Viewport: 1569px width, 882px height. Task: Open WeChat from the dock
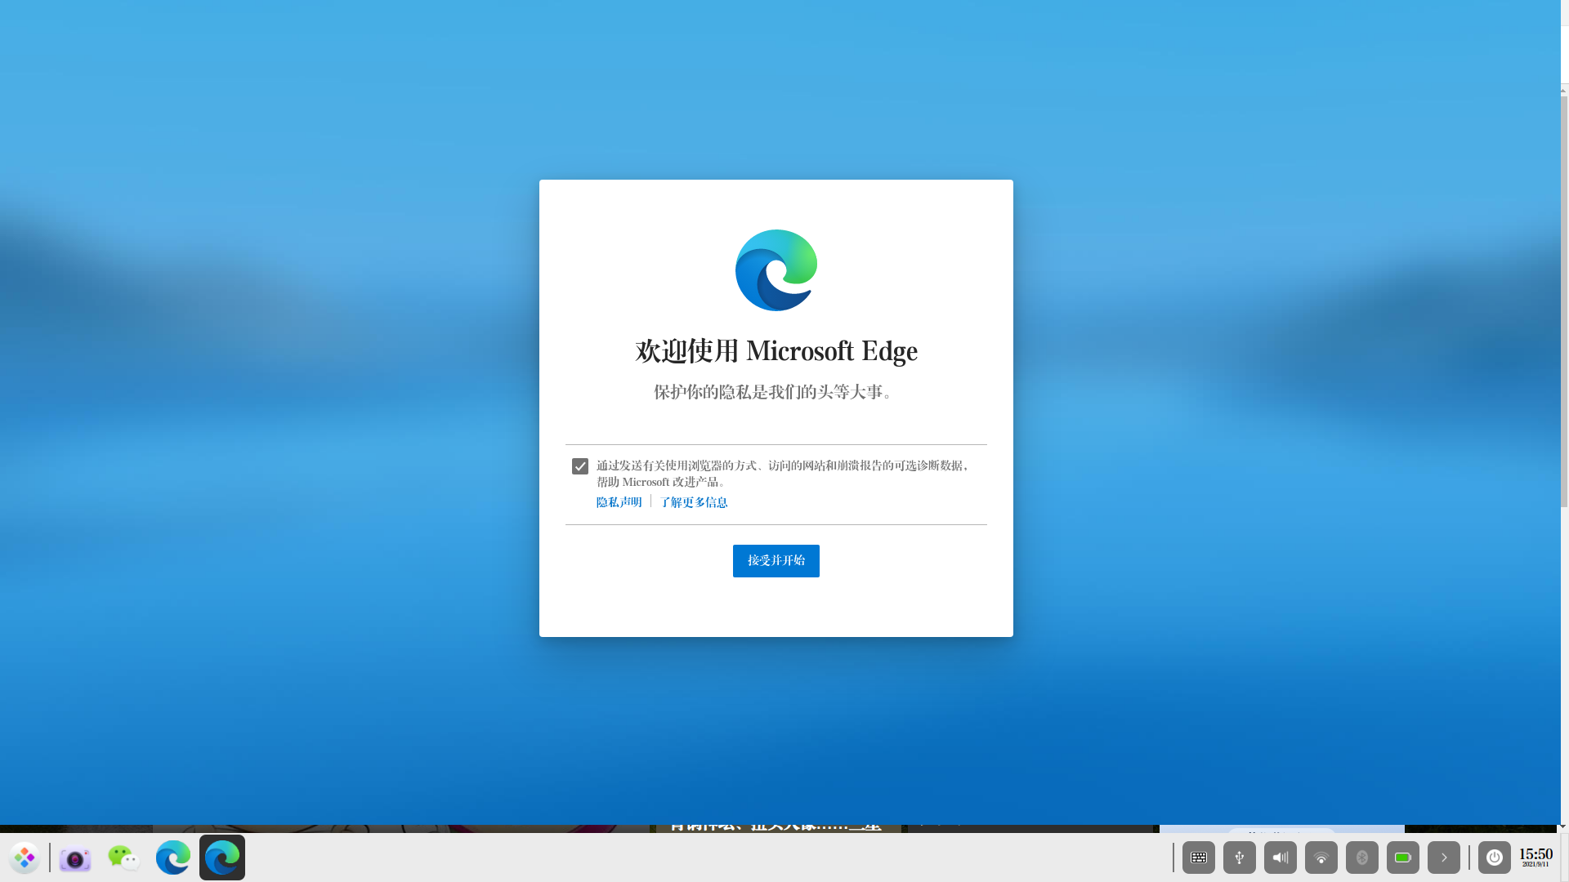123,857
